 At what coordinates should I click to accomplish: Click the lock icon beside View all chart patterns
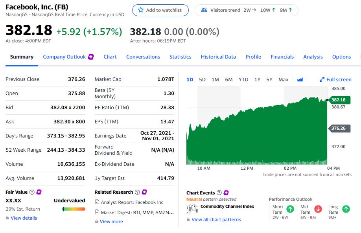coord(188,219)
